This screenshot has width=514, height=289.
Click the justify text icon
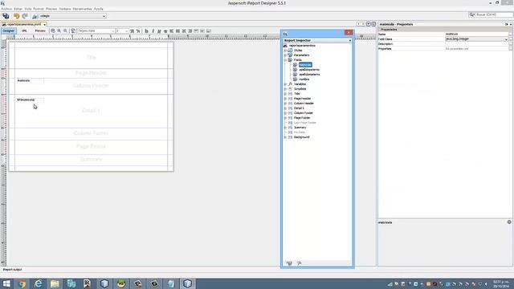click(x=177, y=31)
